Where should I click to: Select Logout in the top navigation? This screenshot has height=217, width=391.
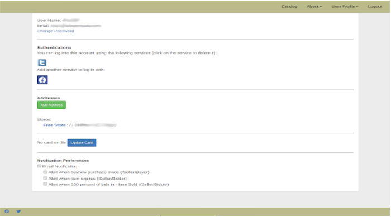(375, 7)
